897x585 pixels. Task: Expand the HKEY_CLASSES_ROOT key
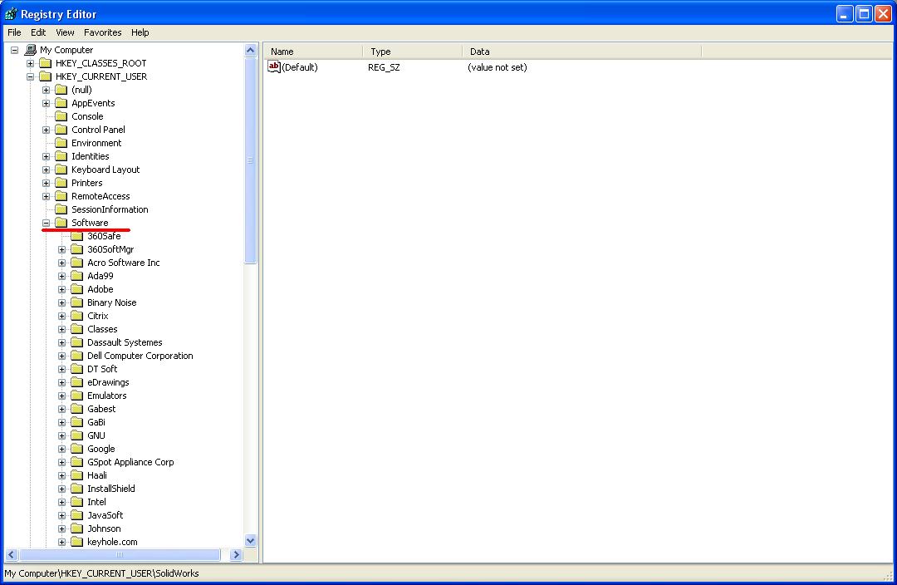click(31, 63)
